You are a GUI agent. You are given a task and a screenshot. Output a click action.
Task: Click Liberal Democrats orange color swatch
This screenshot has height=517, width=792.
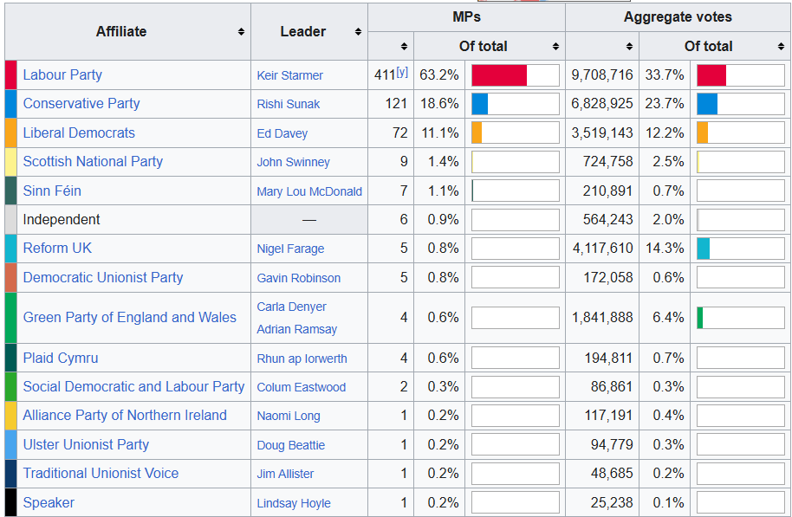[x=11, y=132]
